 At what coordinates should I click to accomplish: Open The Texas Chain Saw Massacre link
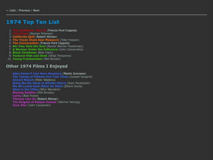click(36, 40)
